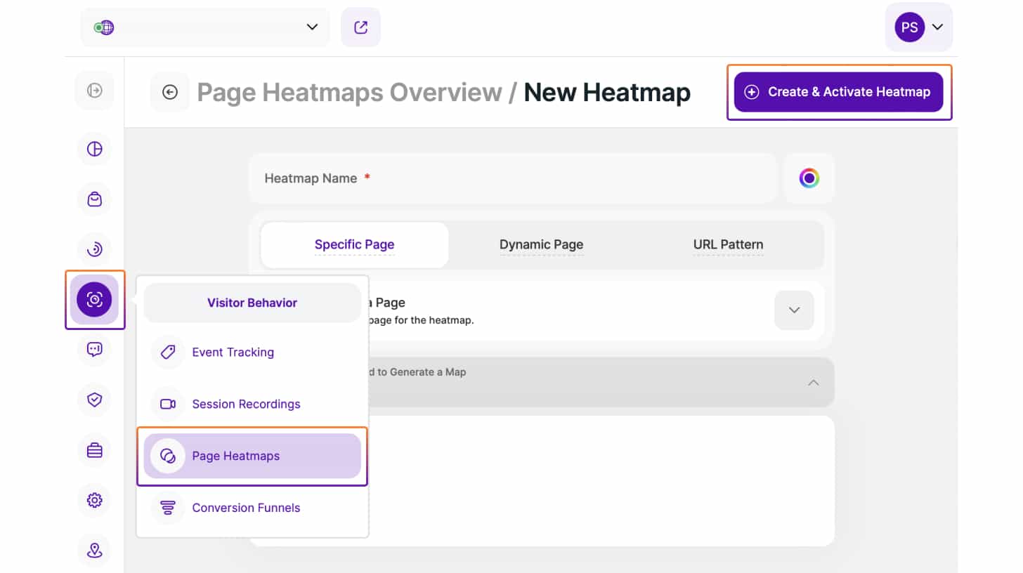Open the briefcase sidebar icon
Screen dimensions: 1023x573
tap(94, 450)
